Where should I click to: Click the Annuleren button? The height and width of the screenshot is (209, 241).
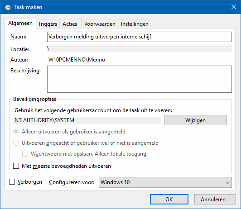tap(215, 199)
